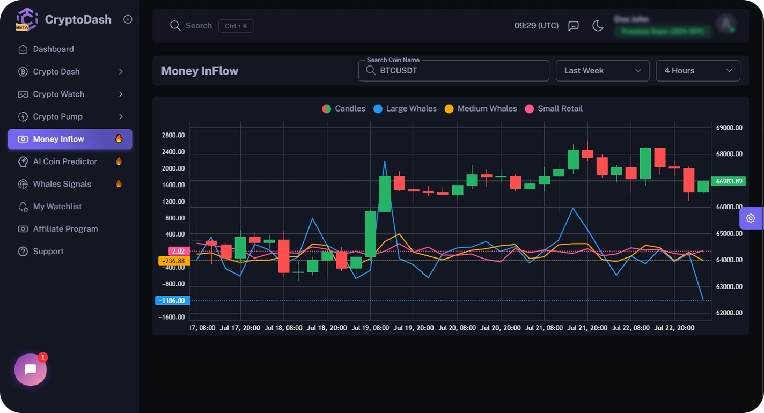The width and height of the screenshot is (764, 413).
Task: Open the Last Week period dropdown
Action: [603, 71]
